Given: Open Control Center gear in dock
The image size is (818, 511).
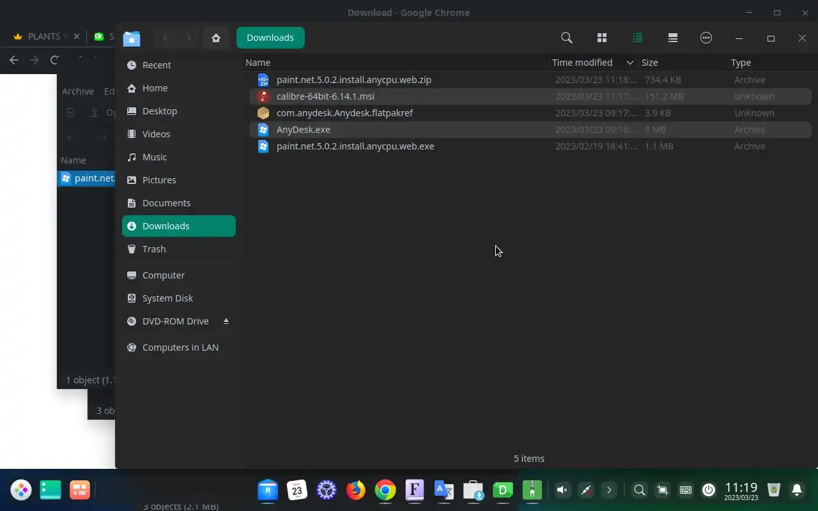Looking at the screenshot, I should (x=327, y=490).
